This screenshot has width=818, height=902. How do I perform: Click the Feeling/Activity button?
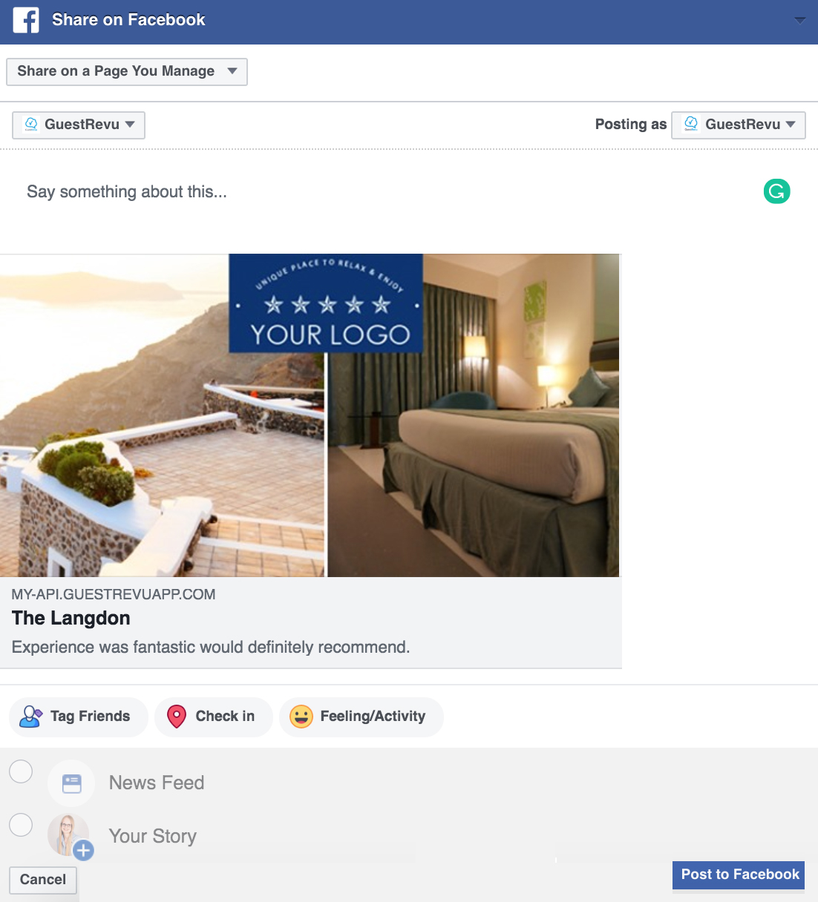[361, 717]
